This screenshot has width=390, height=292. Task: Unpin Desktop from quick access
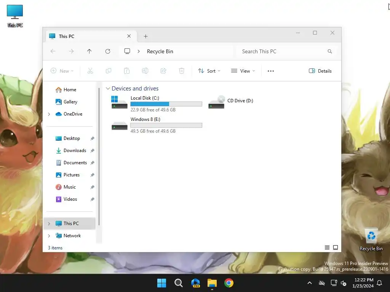(92, 138)
